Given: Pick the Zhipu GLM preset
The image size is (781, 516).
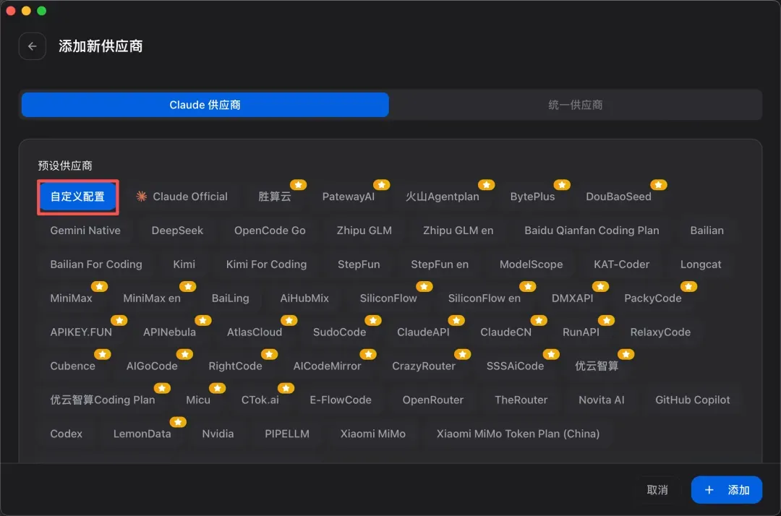Looking at the screenshot, I should click(364, 231).
